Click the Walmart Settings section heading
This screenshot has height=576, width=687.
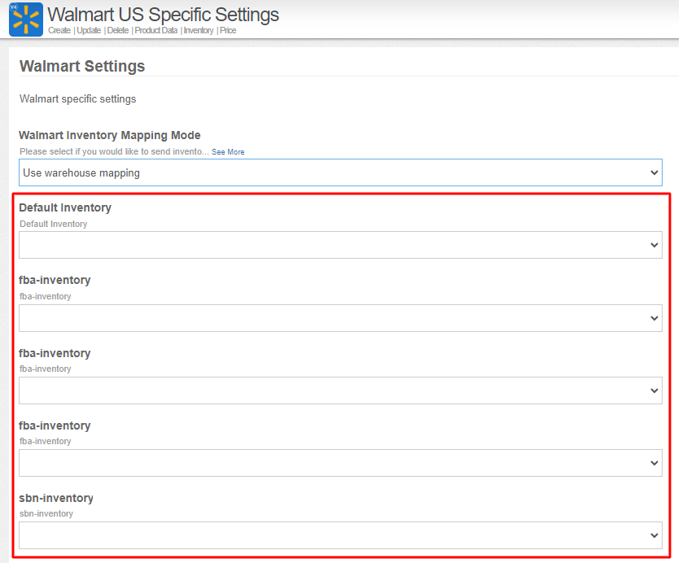point(82,66)
